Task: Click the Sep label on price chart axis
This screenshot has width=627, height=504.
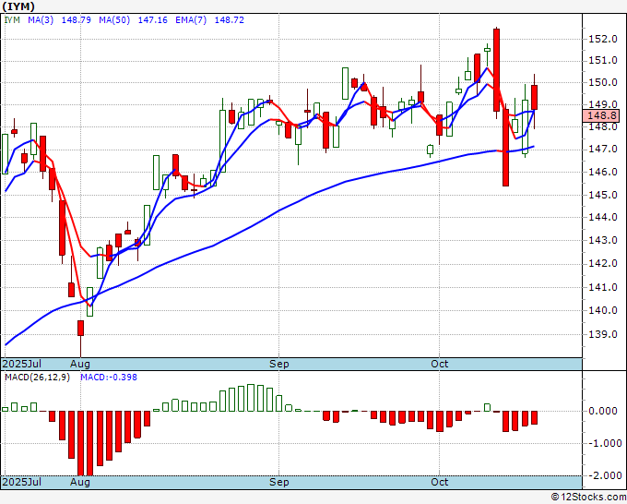Action: [x=278, y=364]
